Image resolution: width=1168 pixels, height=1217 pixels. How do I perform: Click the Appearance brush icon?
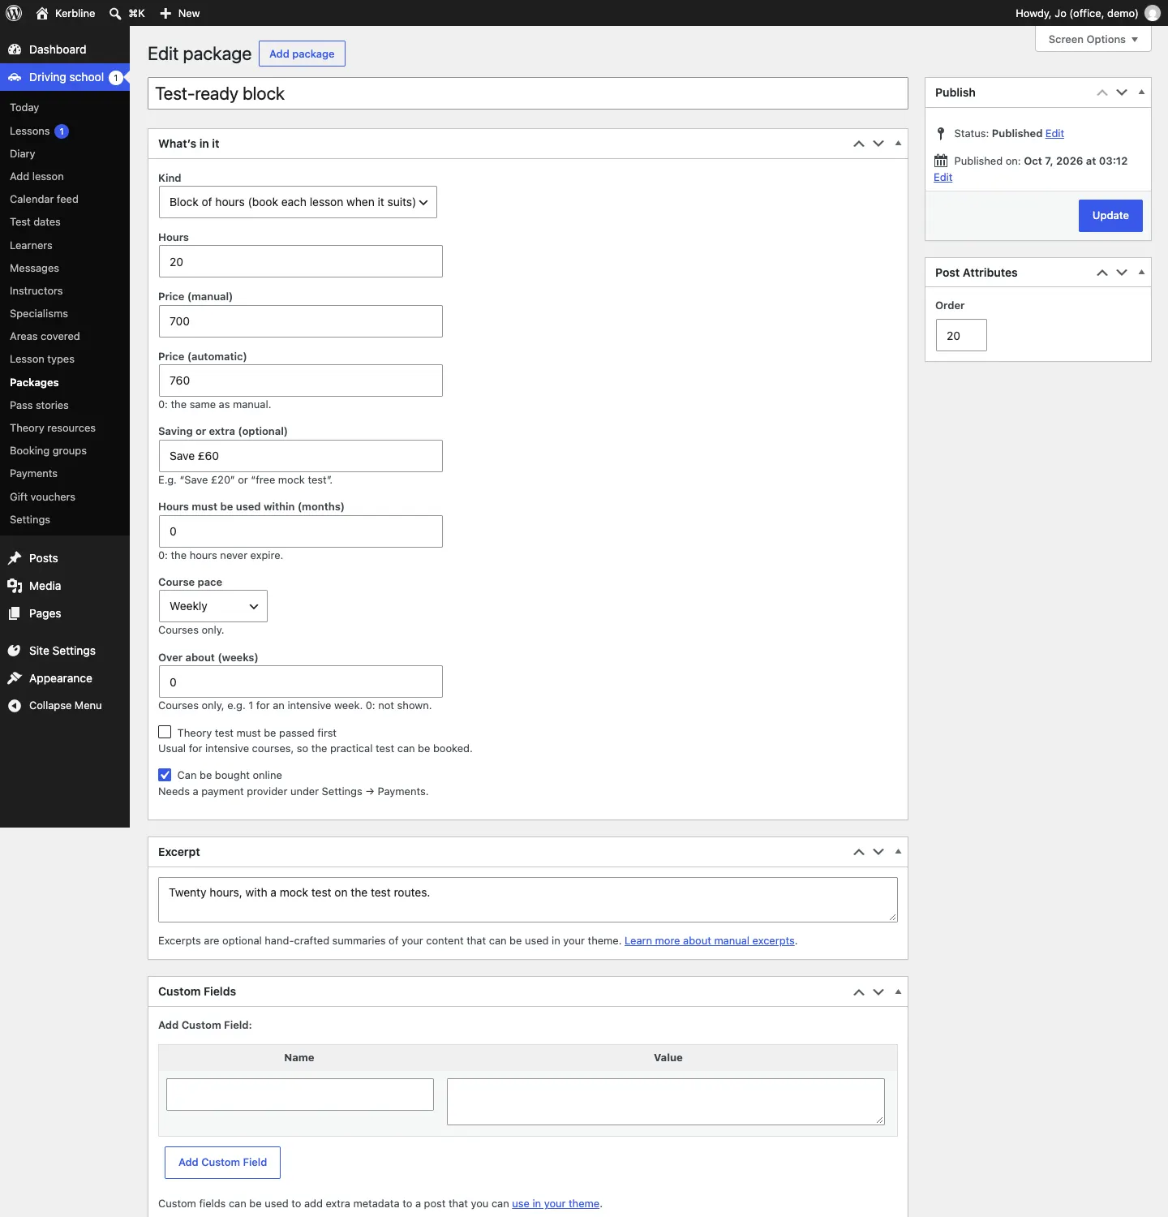click(15, 678)
